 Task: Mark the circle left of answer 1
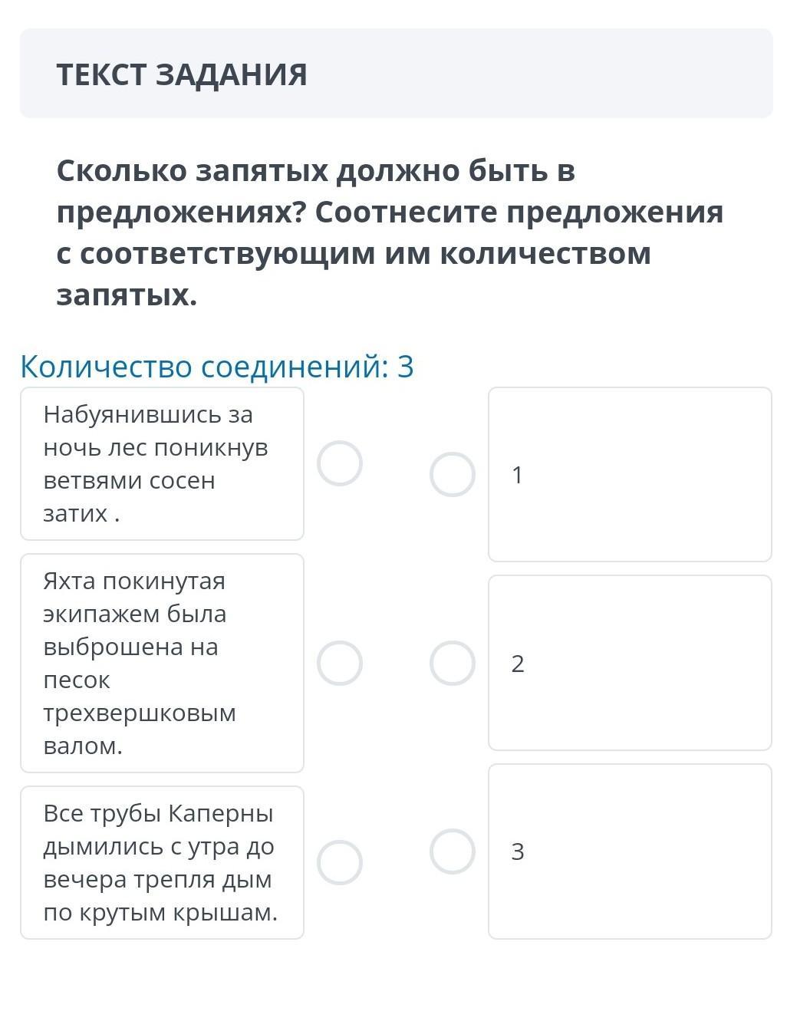[x=453, y=474]
